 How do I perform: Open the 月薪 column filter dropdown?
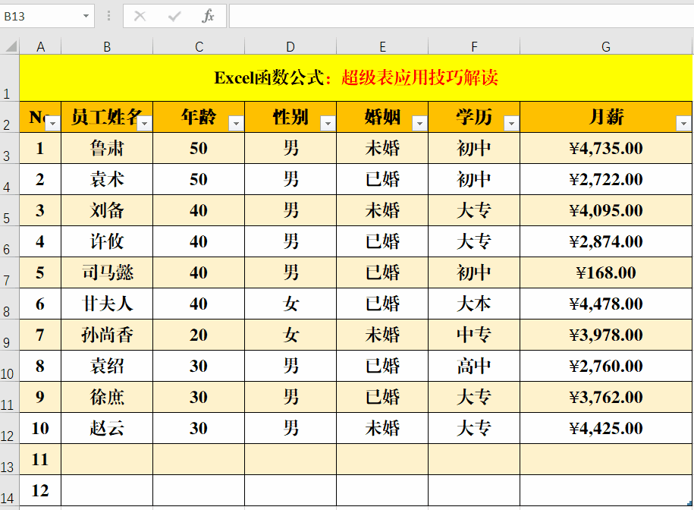pos(683,124)
